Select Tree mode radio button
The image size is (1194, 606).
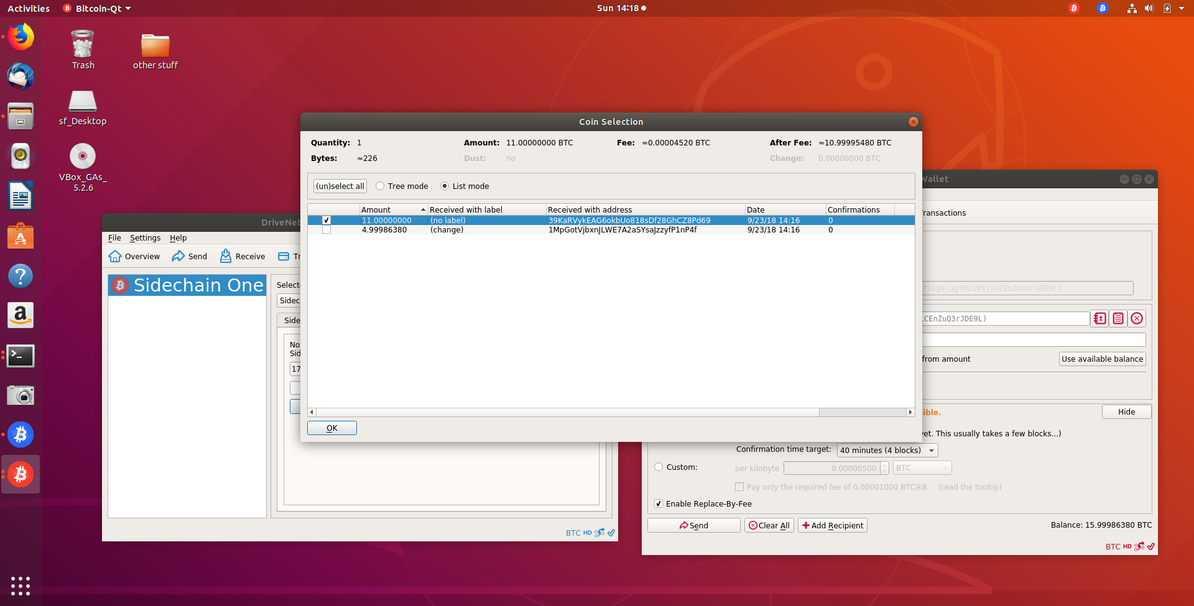tap(402, 186)
